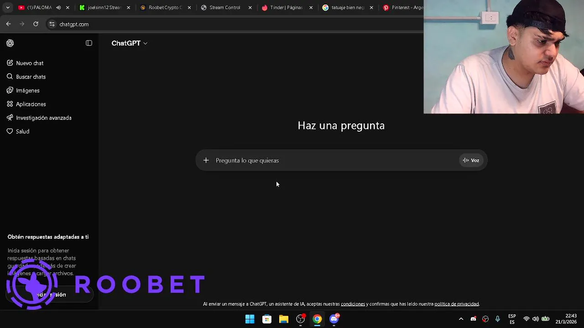This screenshot has height=328, width=584.
Task: Close the YouTube PALOMA tab
Action: pyautogui.click(x=68, y=8)
